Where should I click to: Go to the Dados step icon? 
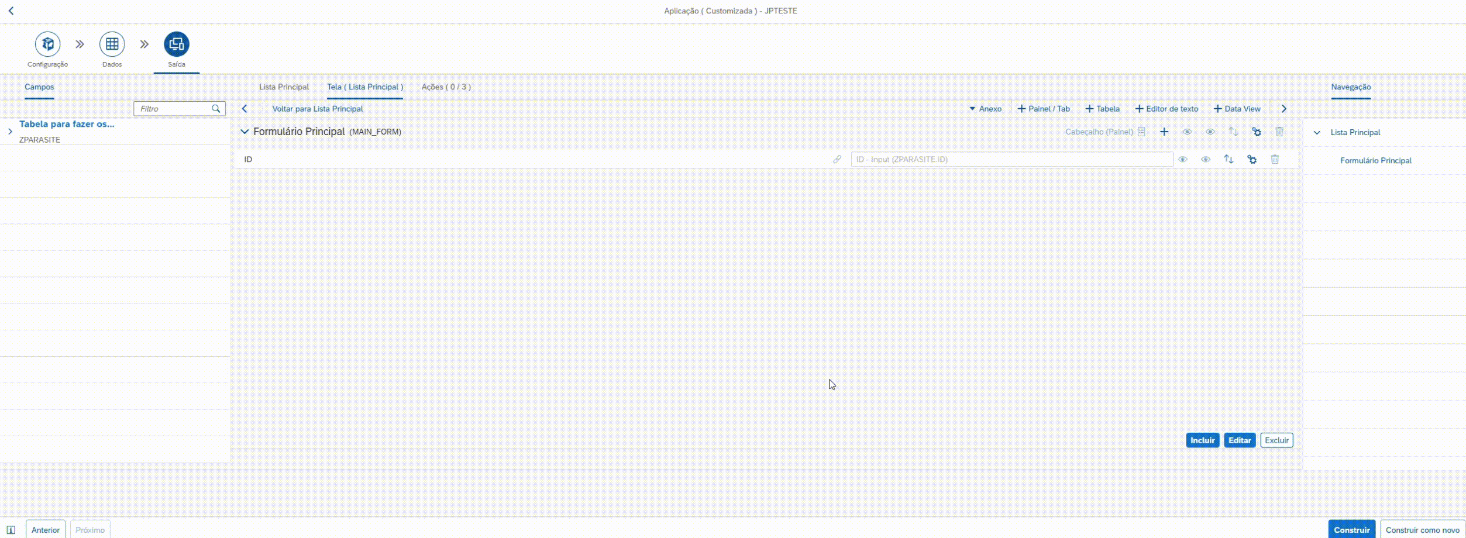[x=112, y=44]
